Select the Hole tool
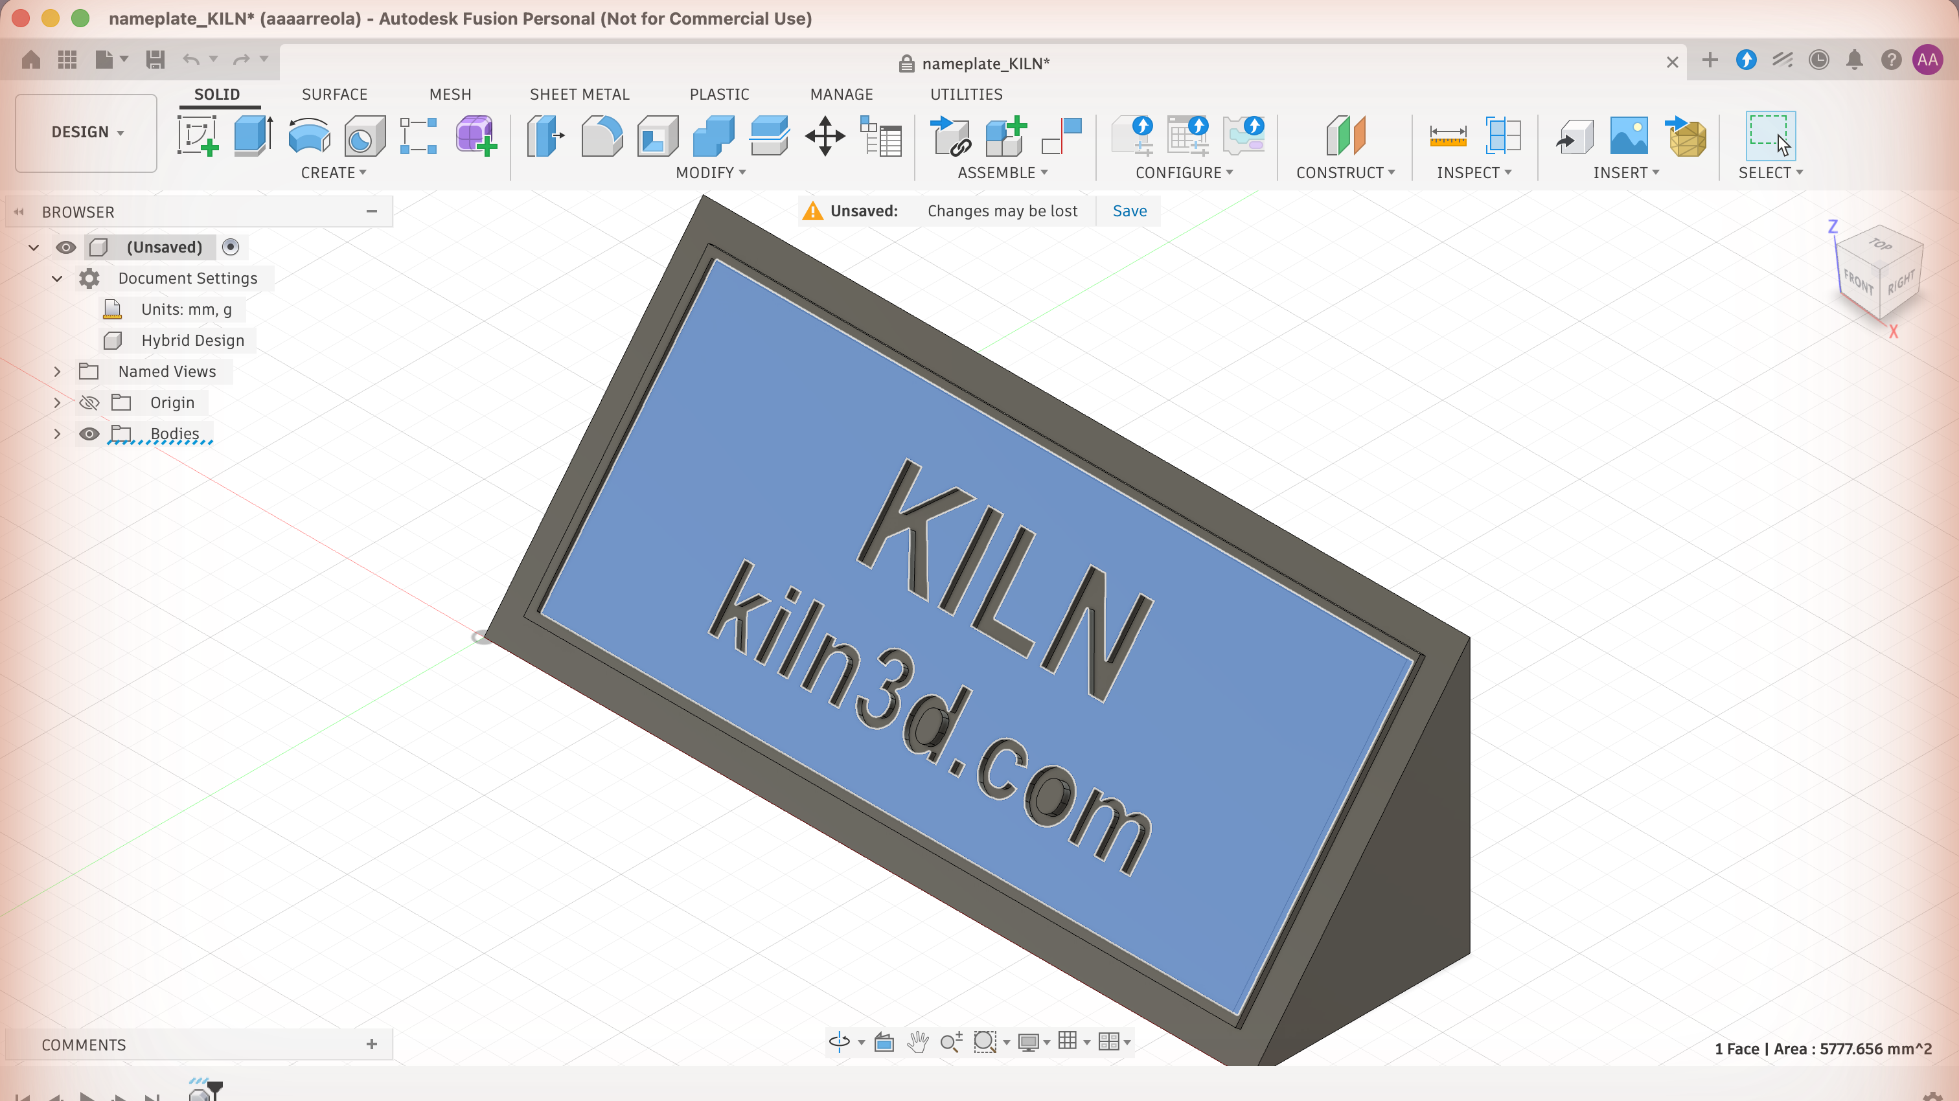Screen dimensions: 1959x1101 click(364, 136)
